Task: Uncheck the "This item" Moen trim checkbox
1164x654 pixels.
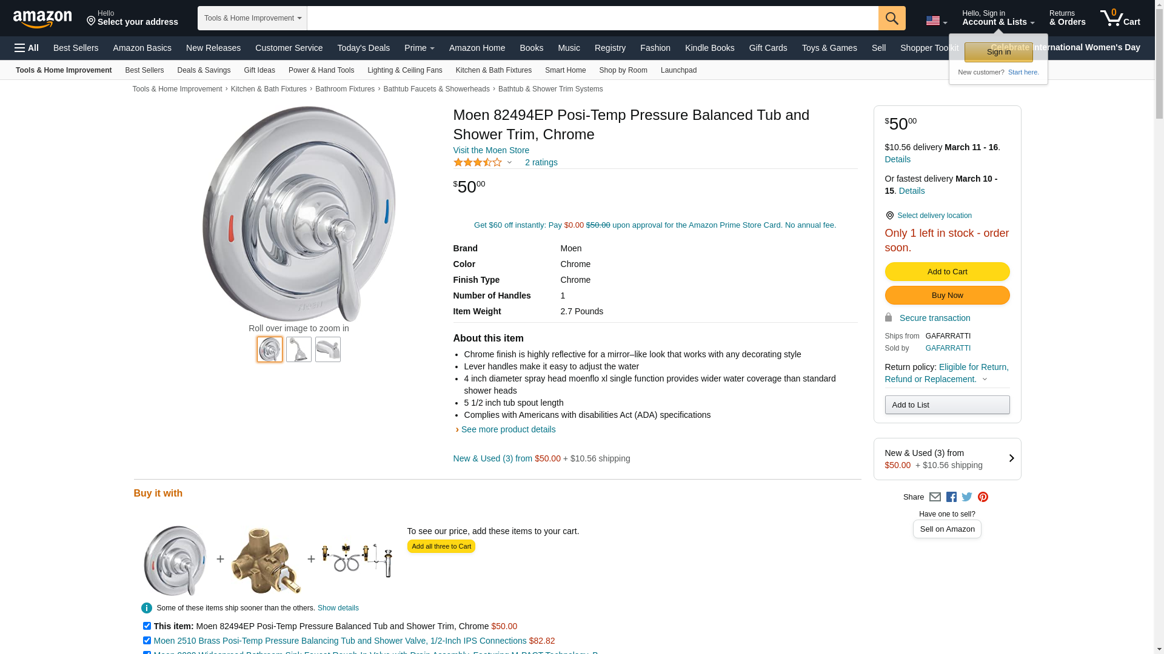Action: [x=147, y=626]
